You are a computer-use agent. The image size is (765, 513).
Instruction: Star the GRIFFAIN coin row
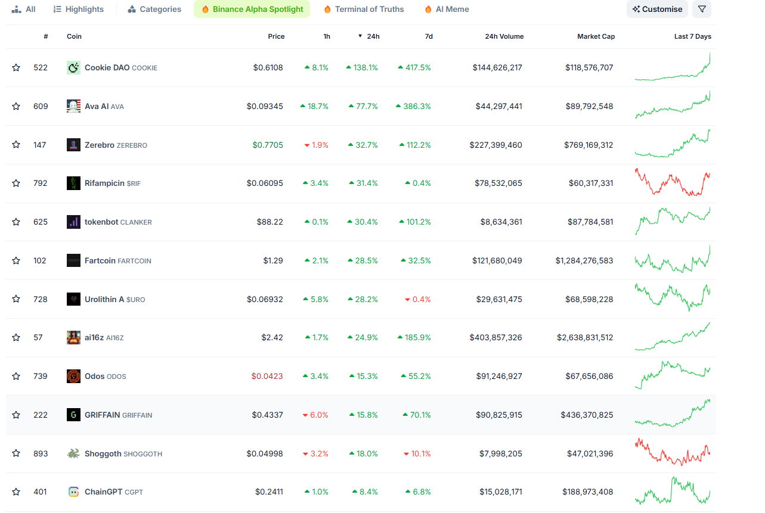click(16, 415)
